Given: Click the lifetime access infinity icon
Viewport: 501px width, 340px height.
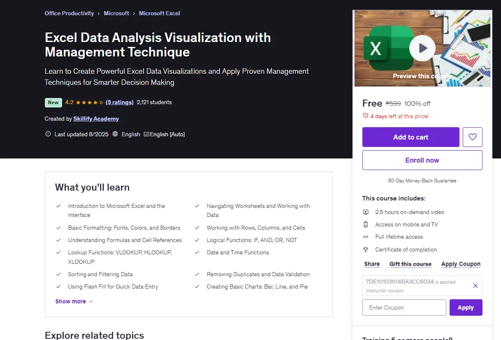Looking at the screenshot, I should (x=365, y=237).
